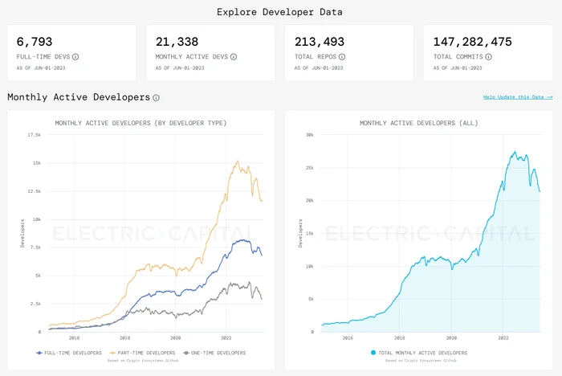Click the 213,493 total repos value
This screenshot has width=562, height=376.
pyautogui.click(x=320, y=42)
